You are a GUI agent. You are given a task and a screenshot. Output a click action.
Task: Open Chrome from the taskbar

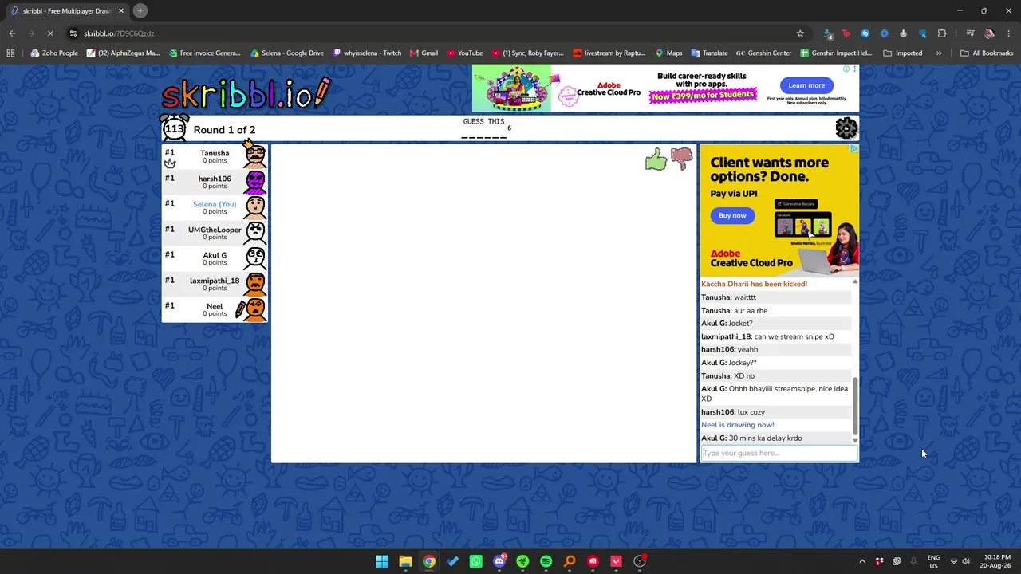click(429, 561)
